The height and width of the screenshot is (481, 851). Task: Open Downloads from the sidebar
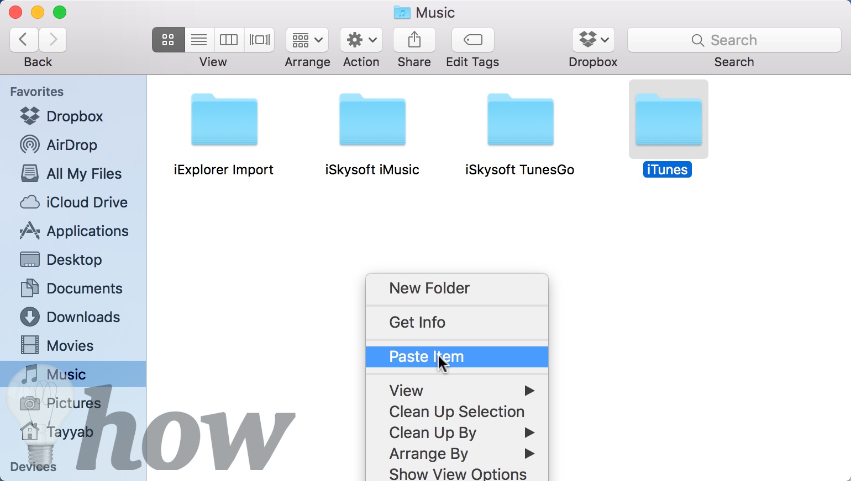[73, 317]
